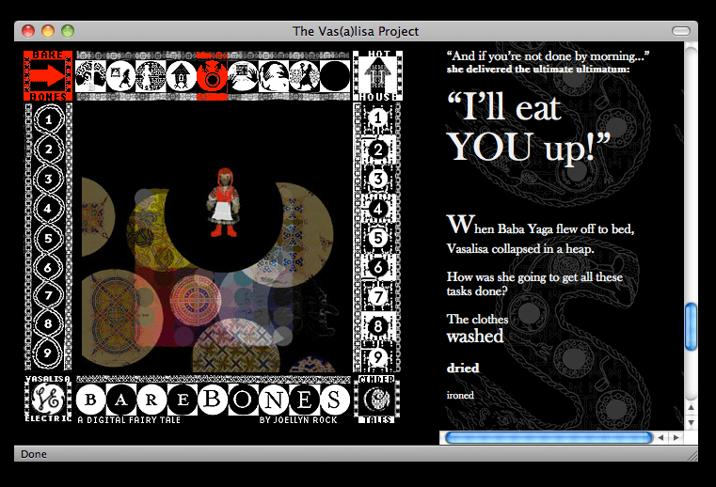Open the Vasalisa Electric logo icon
The height and width of the screenshot is (487, 716).
pos(48,400)
